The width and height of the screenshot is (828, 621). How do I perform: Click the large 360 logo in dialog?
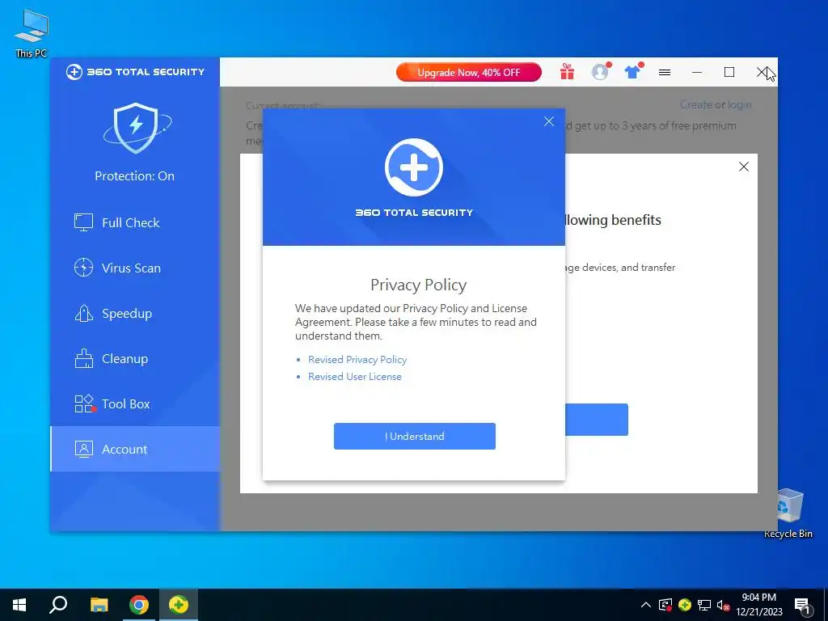point(414,167)
